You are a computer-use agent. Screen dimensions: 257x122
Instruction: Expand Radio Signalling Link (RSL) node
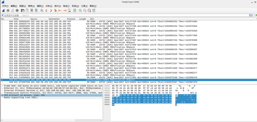2,97
